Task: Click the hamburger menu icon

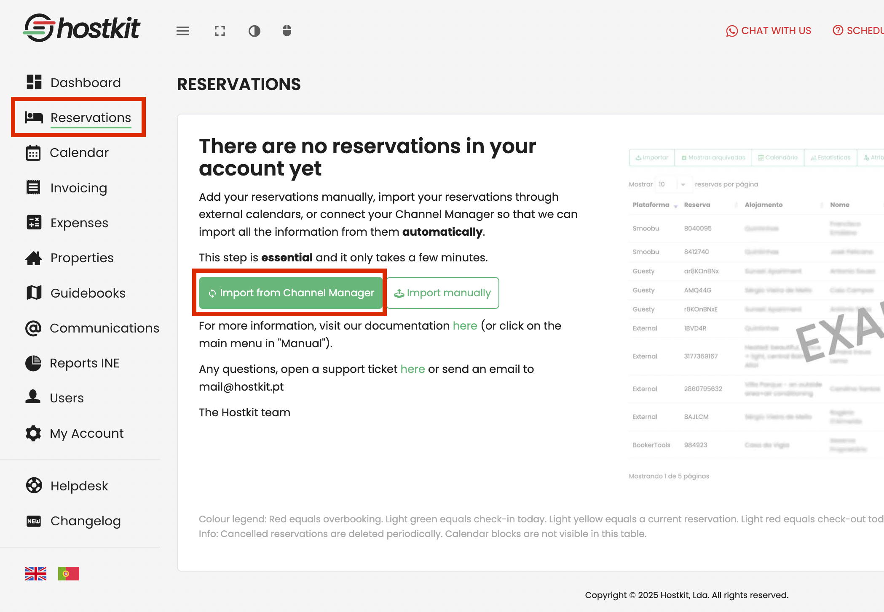Action: 182,31
